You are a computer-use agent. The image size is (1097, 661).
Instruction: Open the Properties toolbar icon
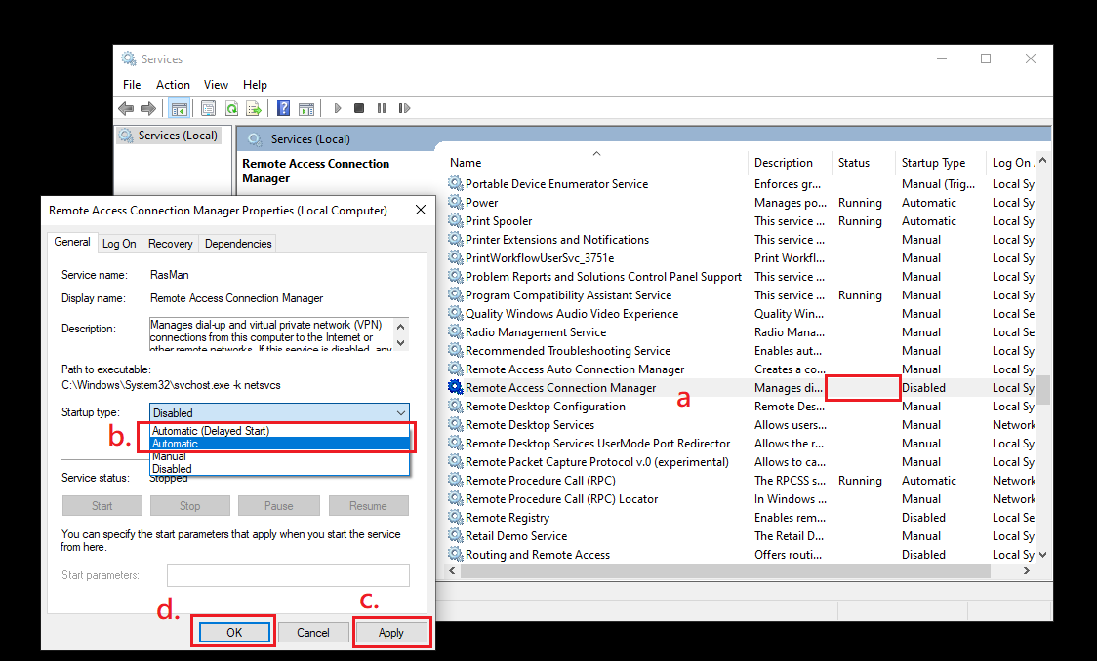(x=208, y=108)
